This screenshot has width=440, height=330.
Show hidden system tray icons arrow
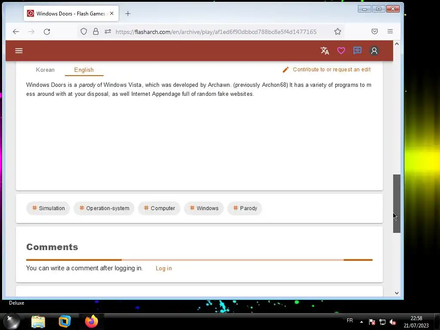click(361, 322)
